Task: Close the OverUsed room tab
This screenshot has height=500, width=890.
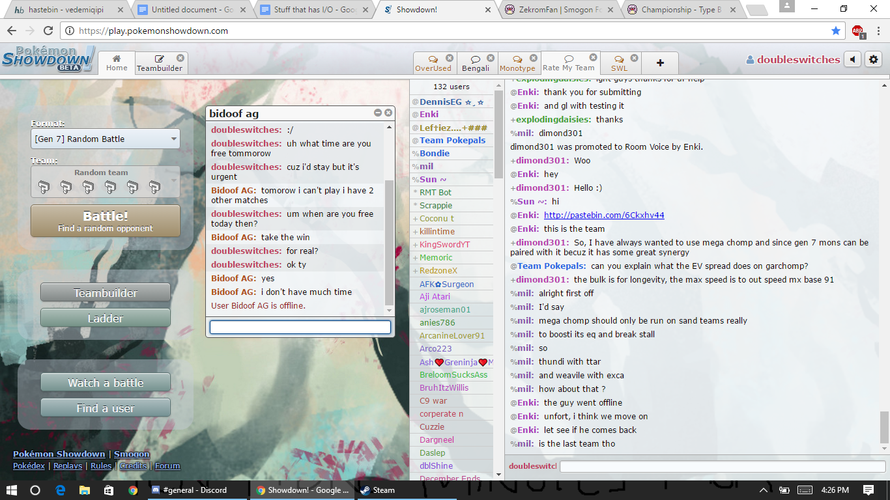Action: coord(450,58)
